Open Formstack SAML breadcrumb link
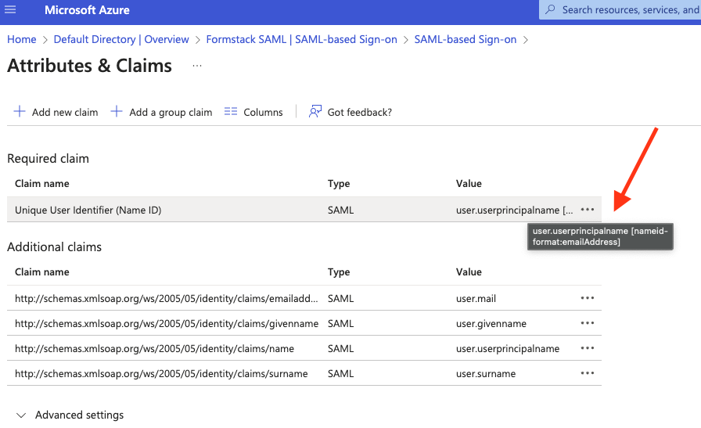The width and height of the screenshot is (701, 428). 301,39
